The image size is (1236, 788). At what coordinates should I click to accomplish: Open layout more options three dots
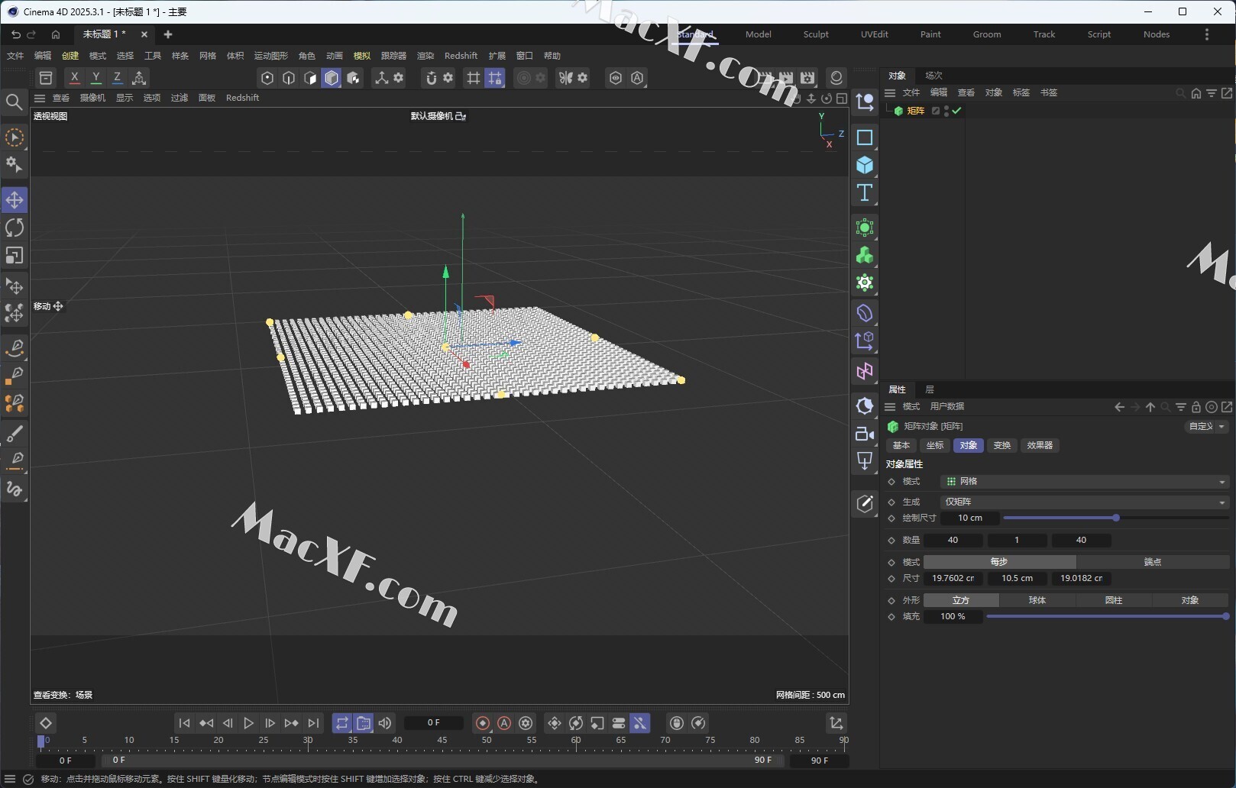1207,34
